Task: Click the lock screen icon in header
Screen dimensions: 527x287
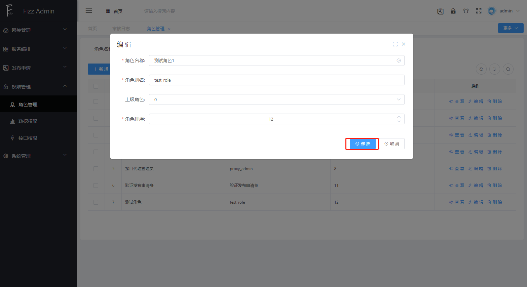Action: (x=453, y=11)
